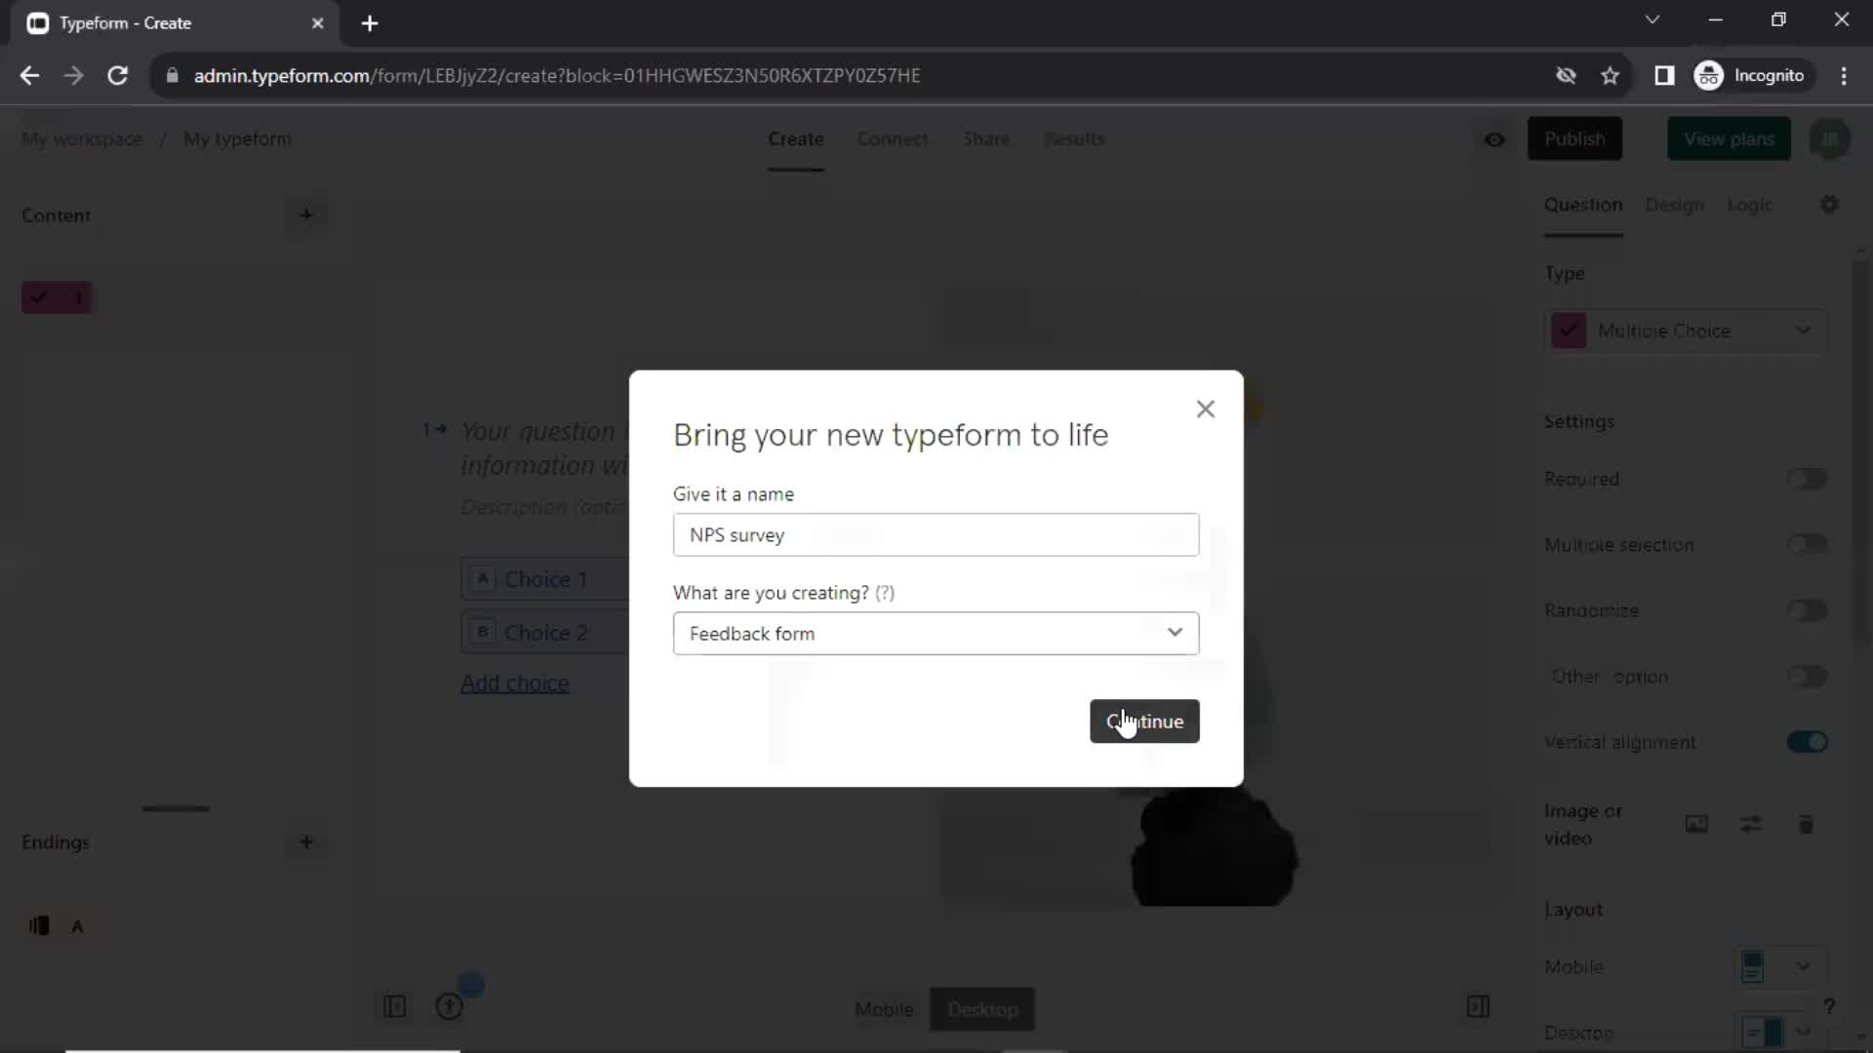1873x1053 pixels.
Task: Open the Incognito profile indicator
Action: tap(1751, 75)
